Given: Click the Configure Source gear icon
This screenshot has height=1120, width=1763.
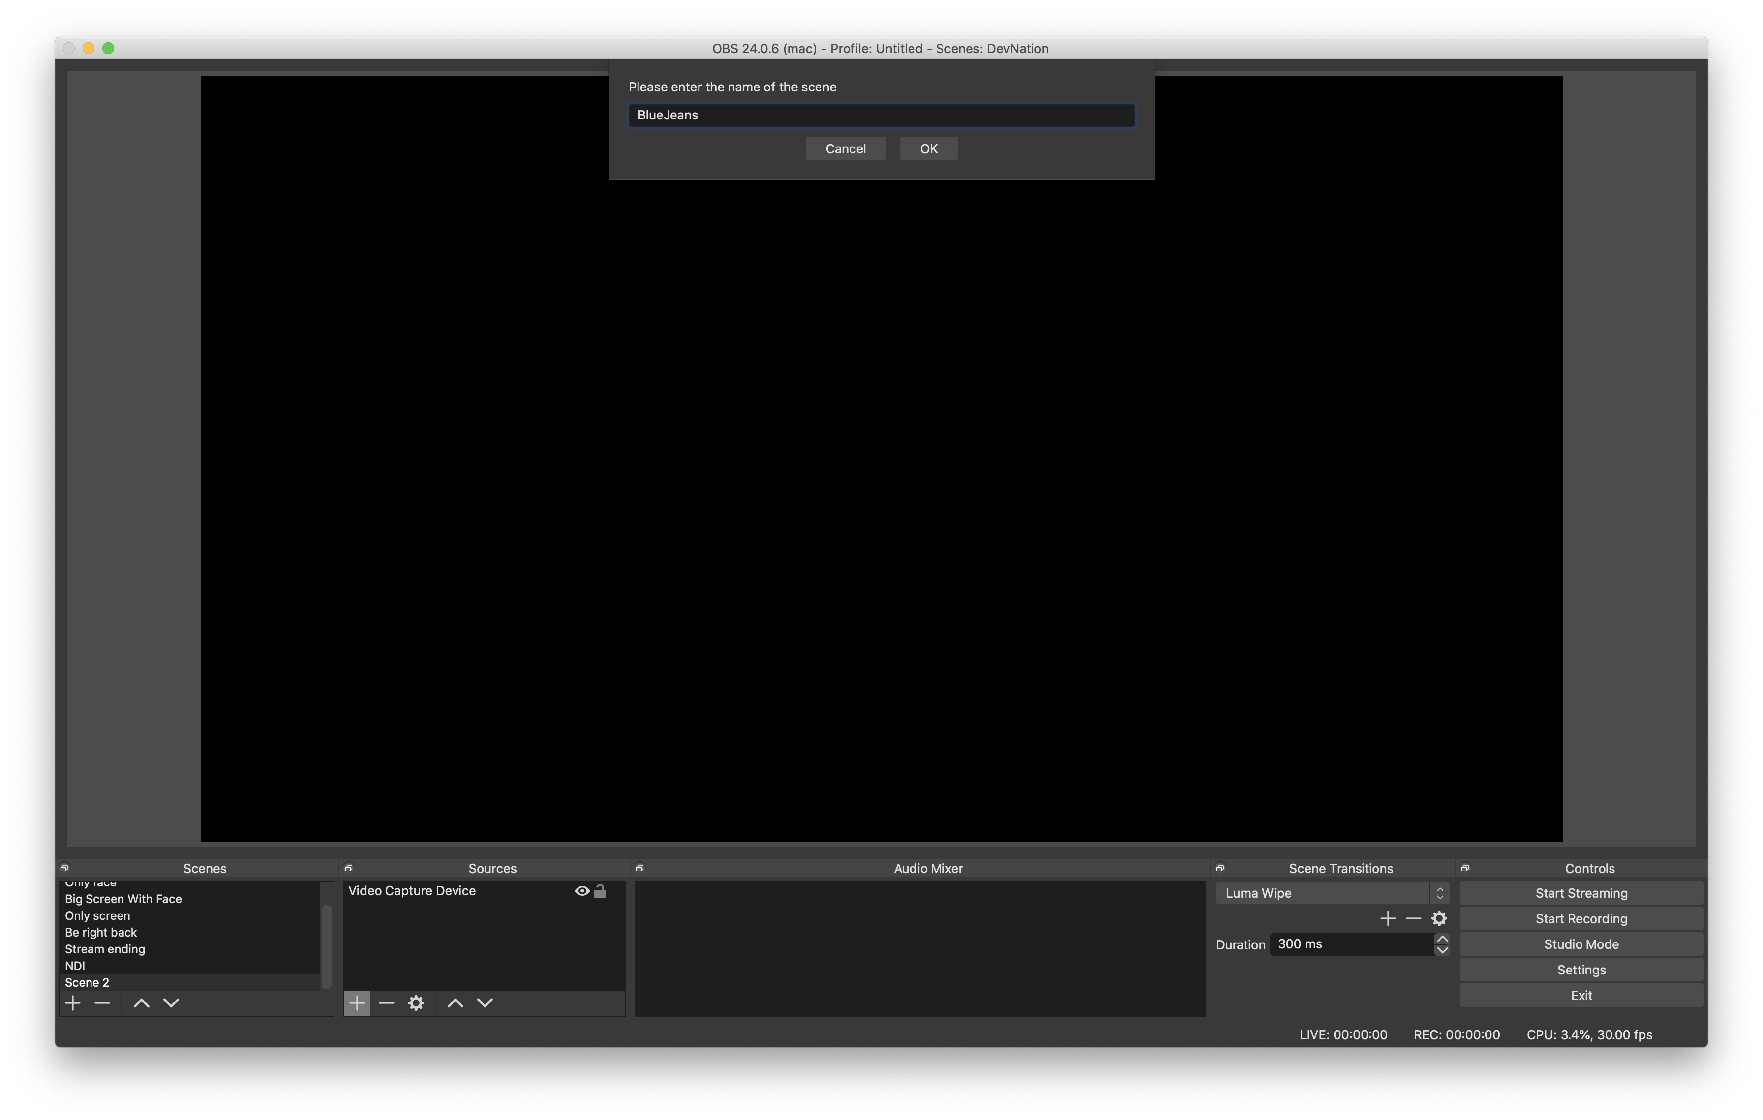Looking at the screenshot, I should click(416, 1003).
